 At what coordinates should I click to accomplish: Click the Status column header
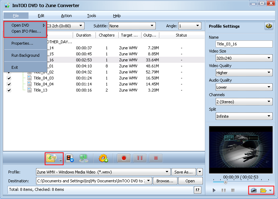(x=182, y=35)
